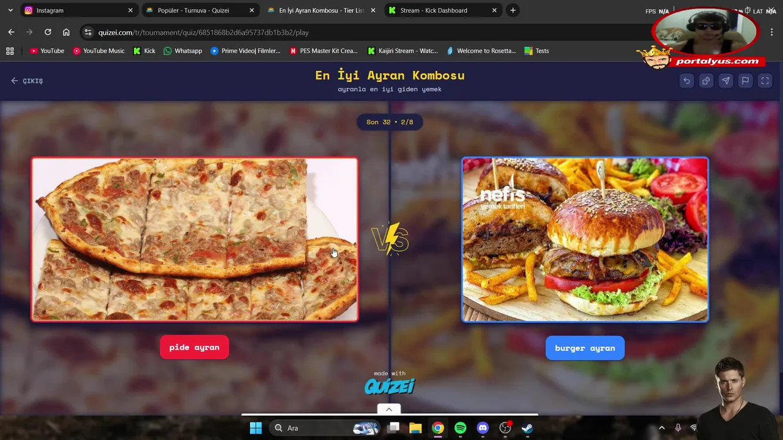Open the Whatsapp bookmark

coord(183,51)
